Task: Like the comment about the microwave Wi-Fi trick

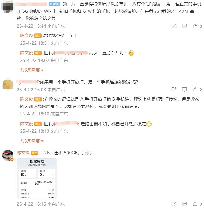Action: [195, 26]
